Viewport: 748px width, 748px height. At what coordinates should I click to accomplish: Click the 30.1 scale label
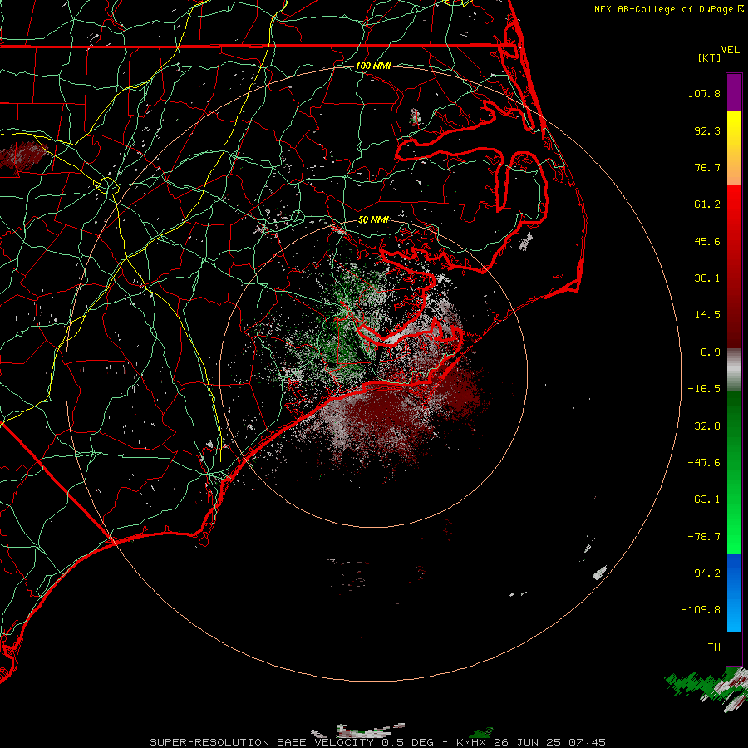click(x=707, y=278)
